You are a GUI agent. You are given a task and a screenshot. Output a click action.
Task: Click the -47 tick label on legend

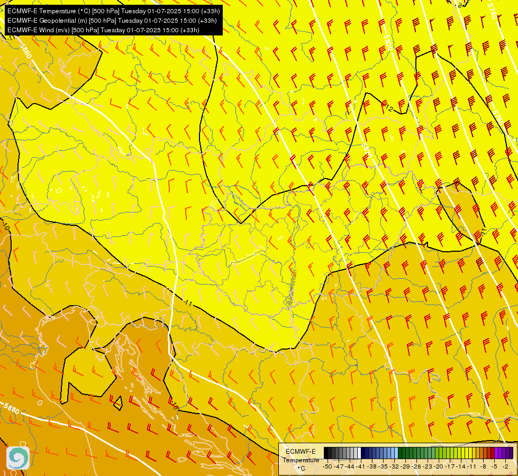click(x=339, y=467)
